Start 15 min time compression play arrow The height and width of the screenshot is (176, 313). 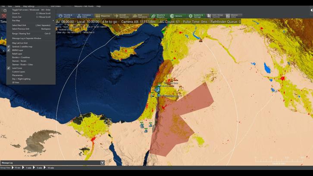[x=45, y=168]
